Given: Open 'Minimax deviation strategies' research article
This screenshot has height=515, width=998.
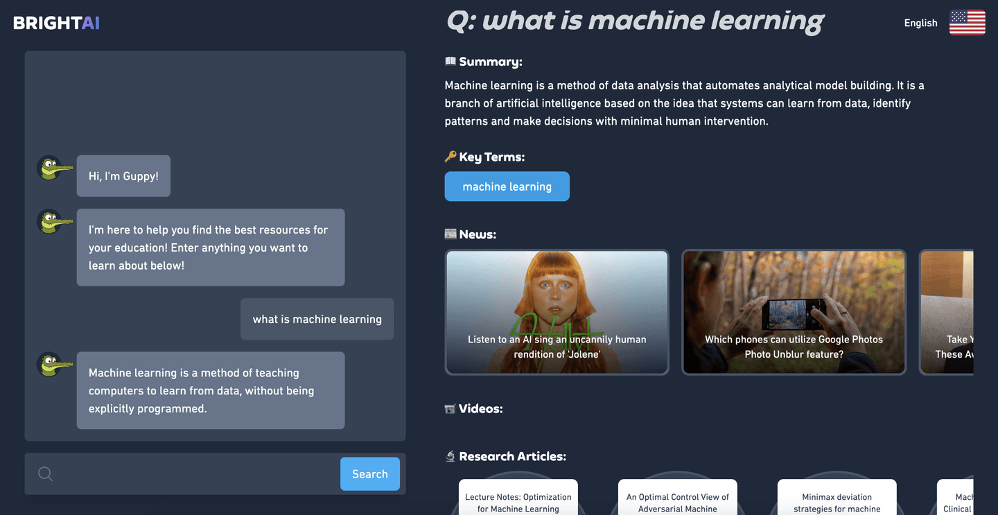Looking at the screenshot, I should 837,497.
